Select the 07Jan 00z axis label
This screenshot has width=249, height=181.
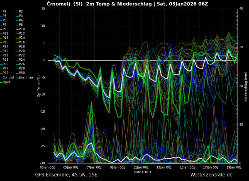(94, 167)
